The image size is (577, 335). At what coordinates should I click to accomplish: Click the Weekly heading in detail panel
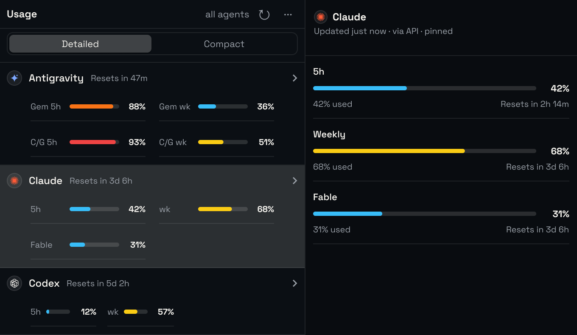pyautogui.click(x=329, y=135)
